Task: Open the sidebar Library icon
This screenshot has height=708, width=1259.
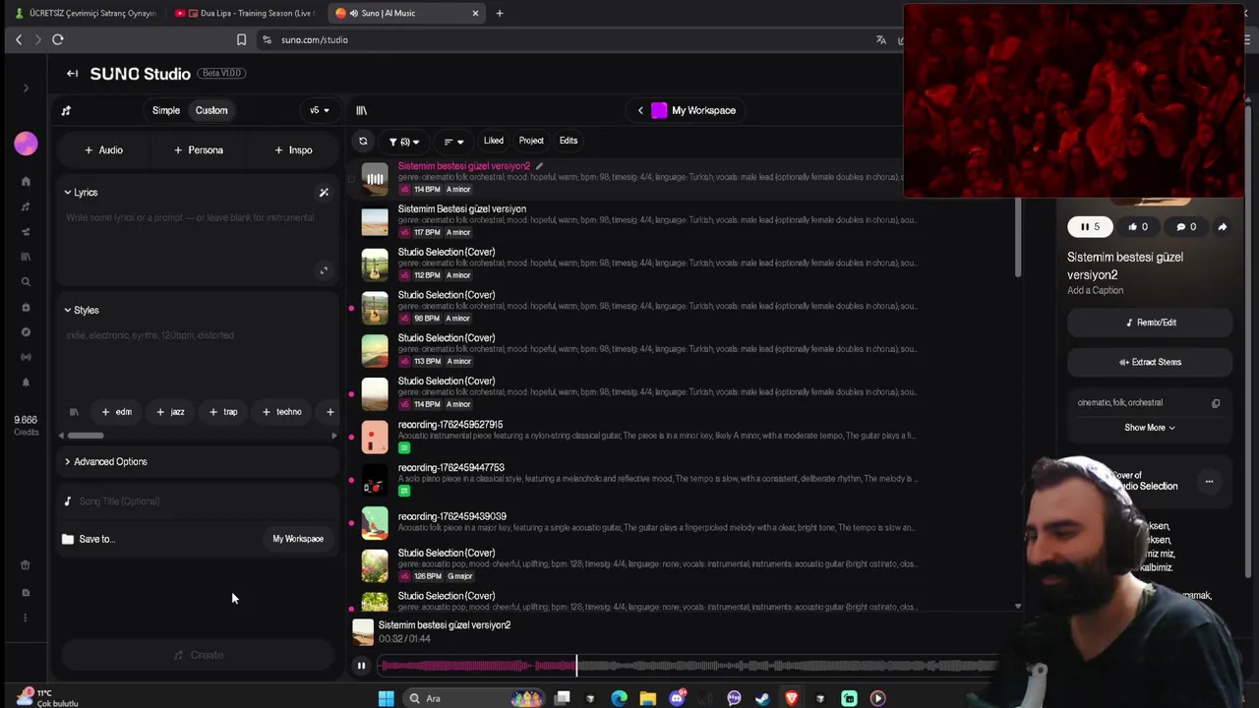Action: pyautogui.click(x=26, y=257)
